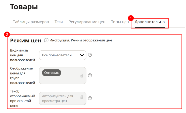Go to the Дополнительно tab
Viewport: 186px width, 113px height.
150,22
